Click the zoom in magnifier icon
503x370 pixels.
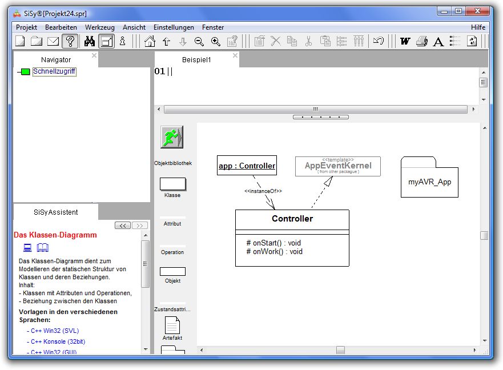(215, 41)
